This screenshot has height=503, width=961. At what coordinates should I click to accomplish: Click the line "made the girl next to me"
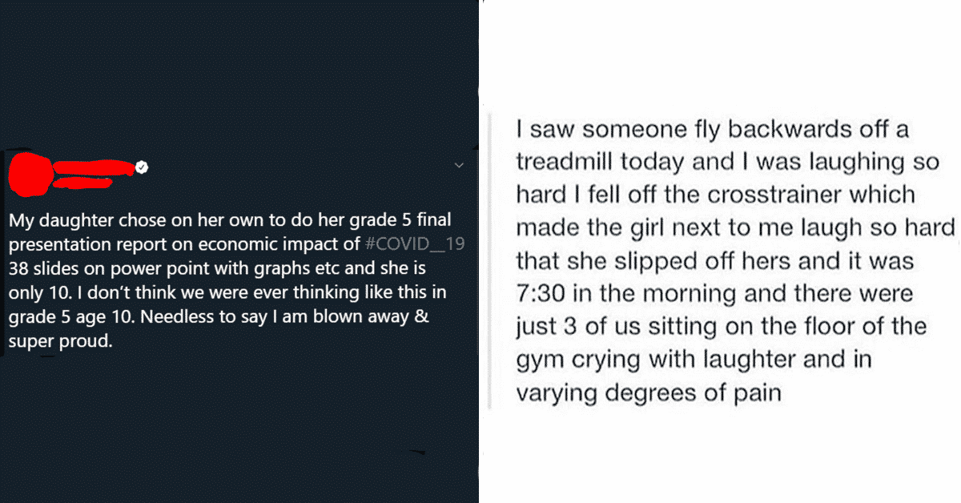(x=736, y=228)
